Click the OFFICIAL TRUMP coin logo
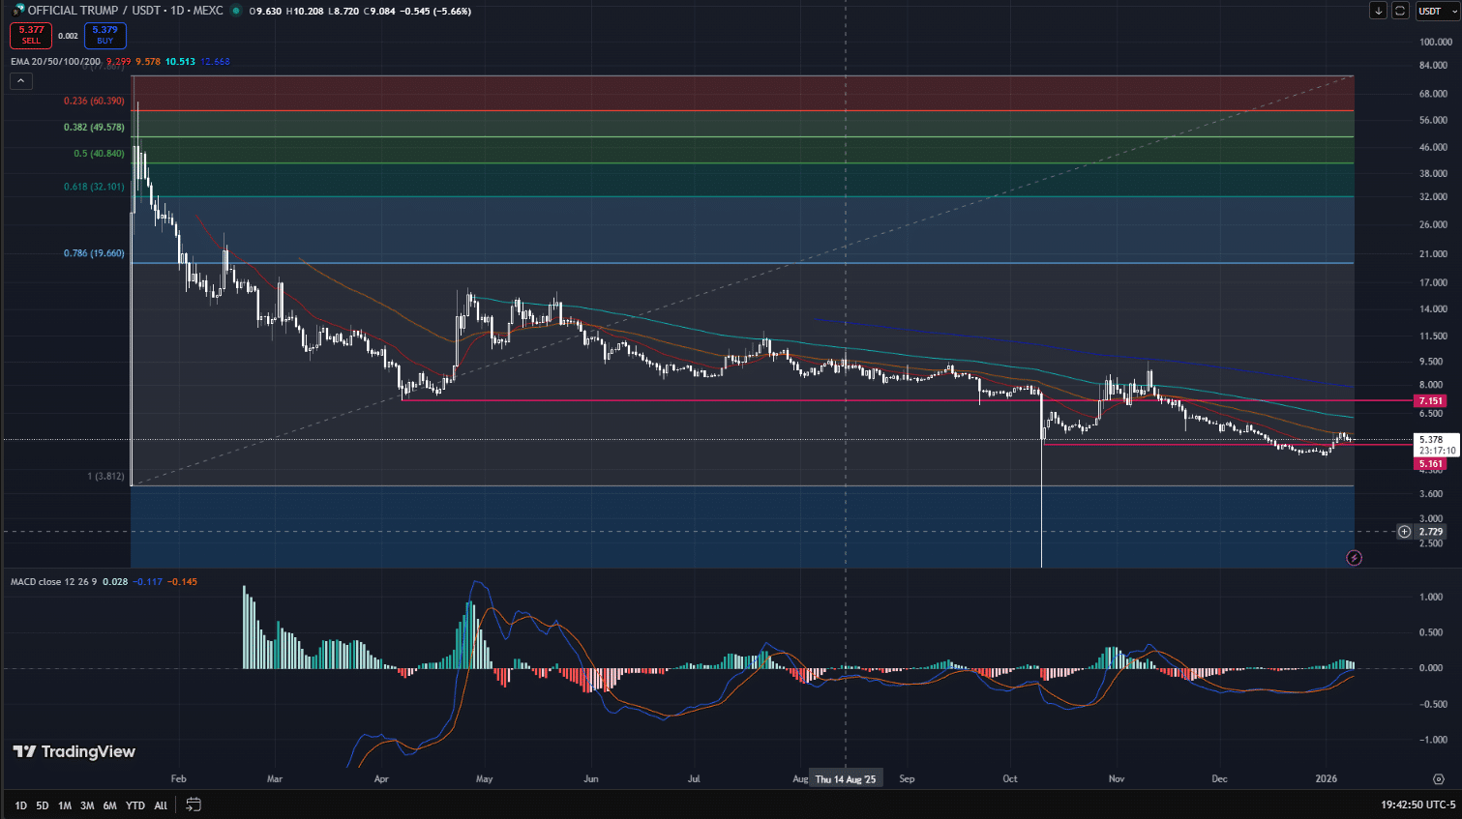Viewport: 1462px width, 819px height. 18,11
